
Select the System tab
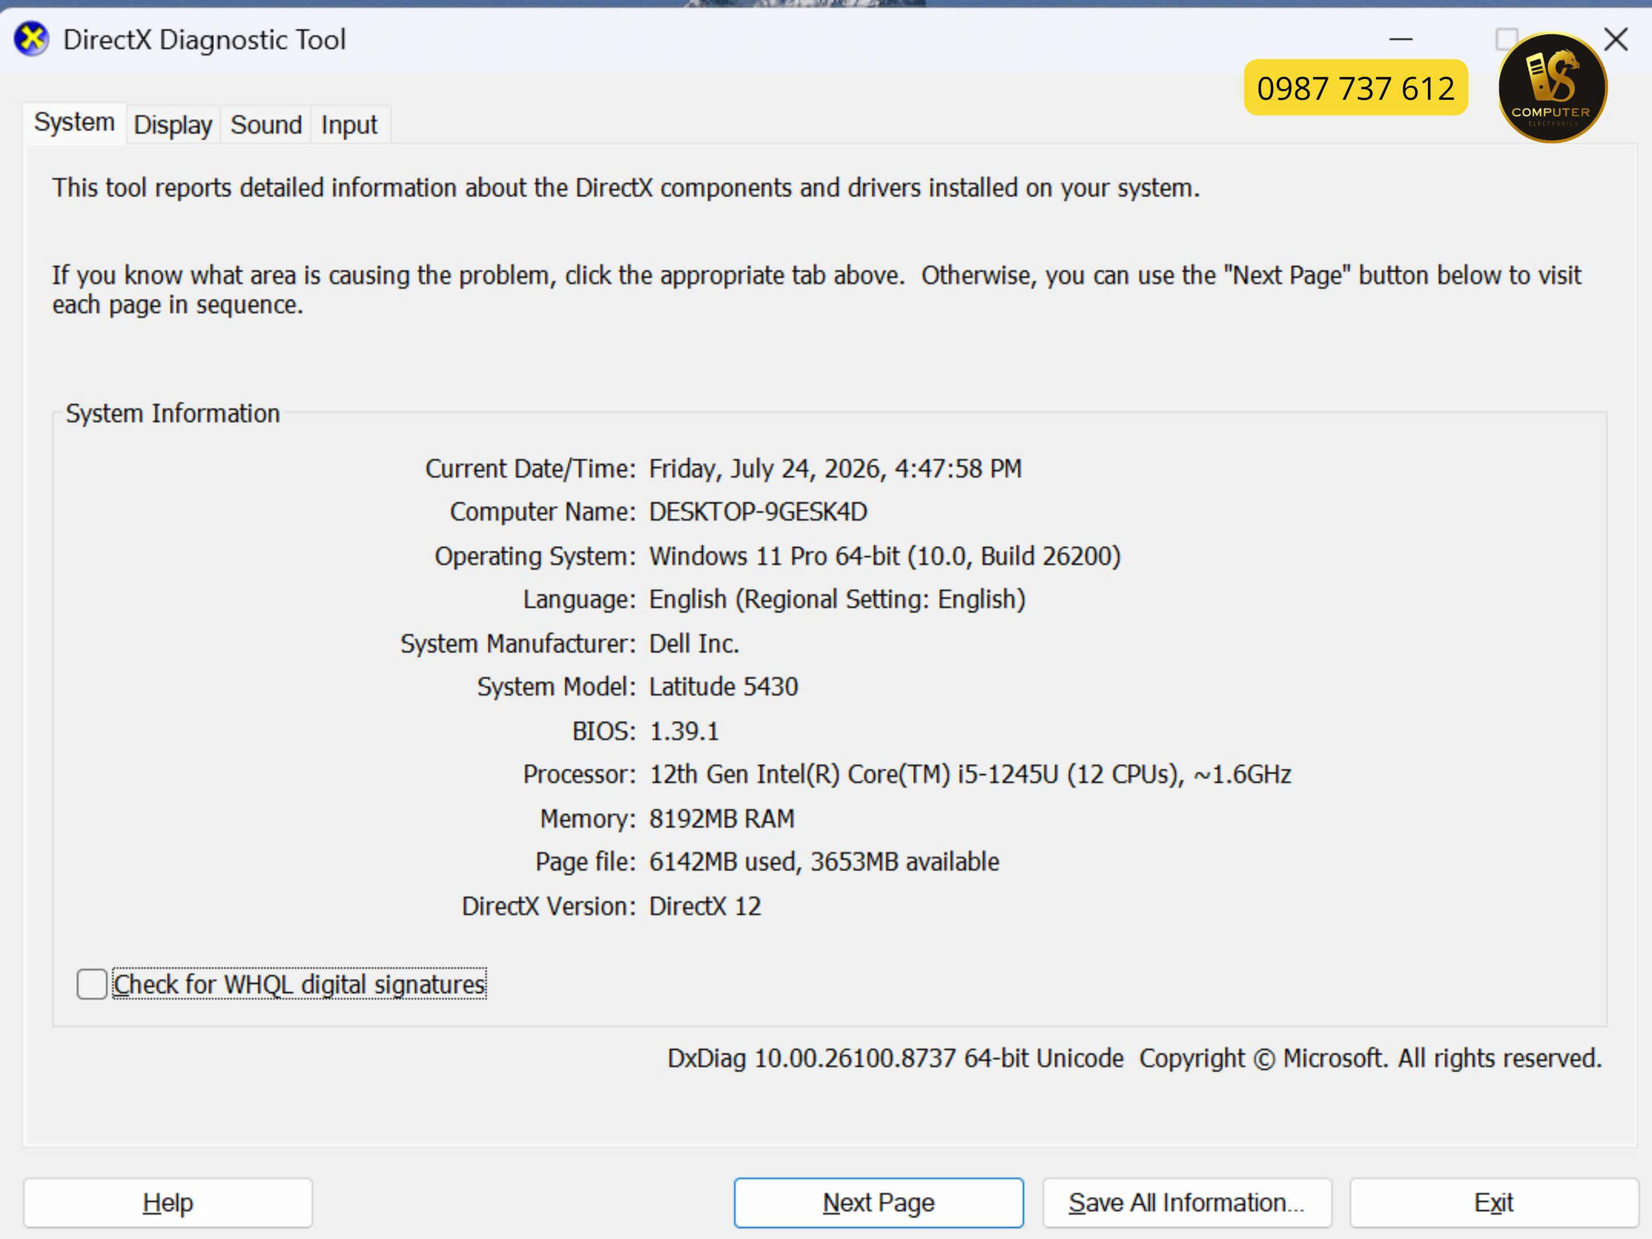point(74,123)
